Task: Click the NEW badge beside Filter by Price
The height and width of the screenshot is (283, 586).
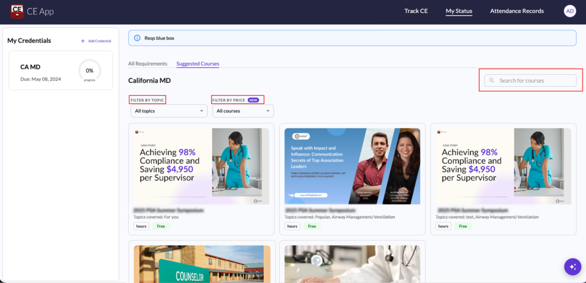Action: click(254, 100)
